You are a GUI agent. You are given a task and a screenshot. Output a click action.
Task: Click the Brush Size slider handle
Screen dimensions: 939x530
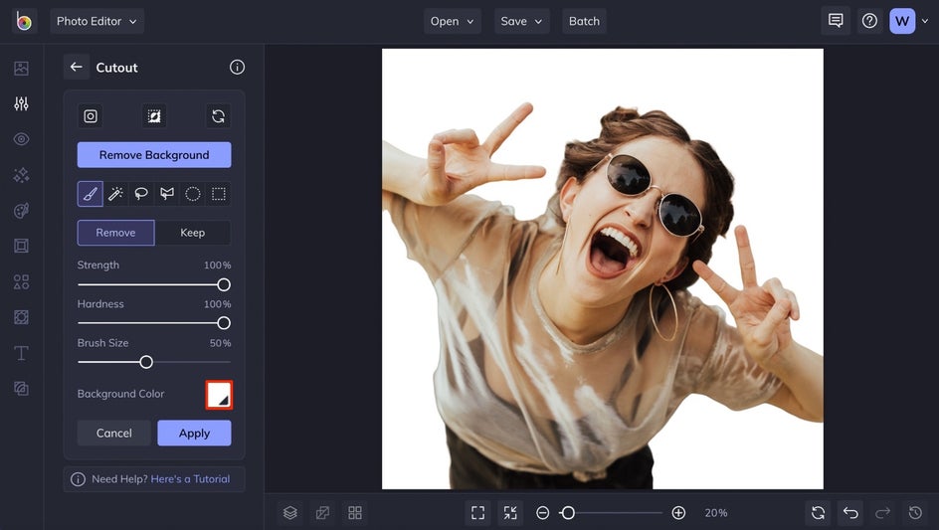pos(146,362)
